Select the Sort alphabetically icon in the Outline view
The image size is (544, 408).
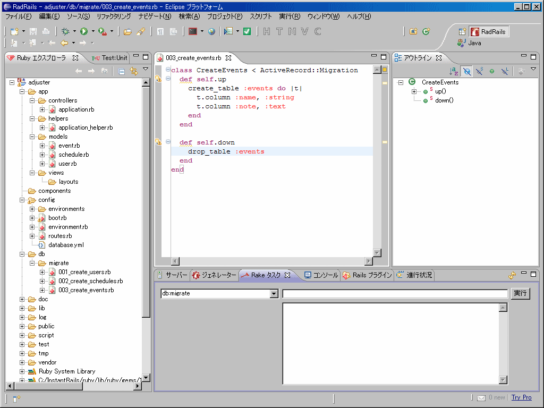tap(454, 71)
